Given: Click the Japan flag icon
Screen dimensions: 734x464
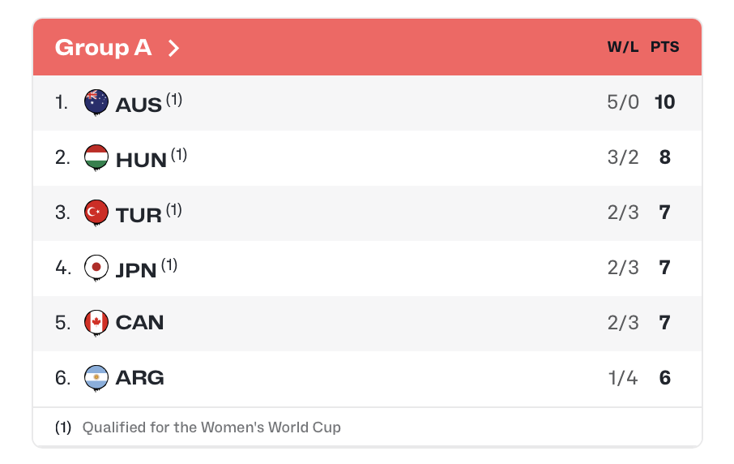Looking at the screenshot, I should tap(96, 268).
